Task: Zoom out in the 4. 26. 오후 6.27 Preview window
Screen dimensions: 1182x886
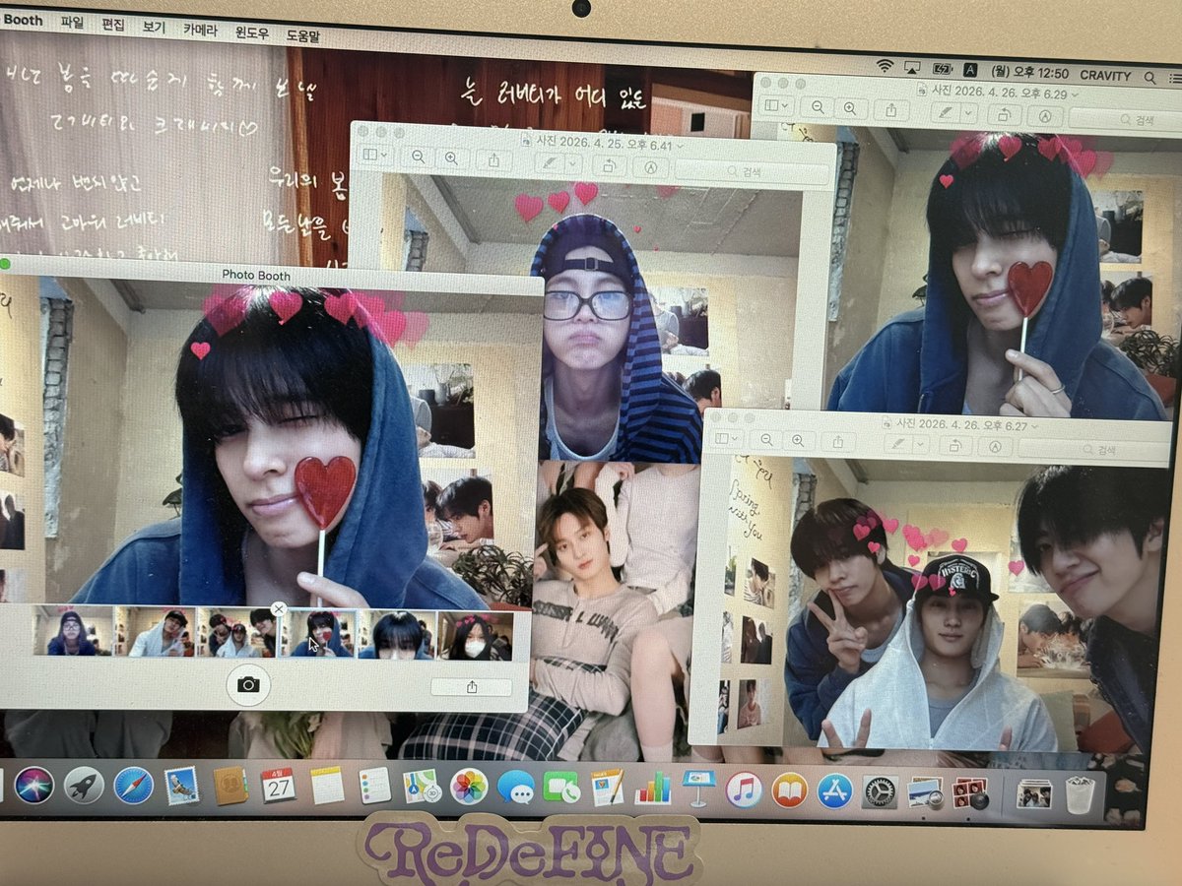Action: pyautogui.click(x=765, y=440)
